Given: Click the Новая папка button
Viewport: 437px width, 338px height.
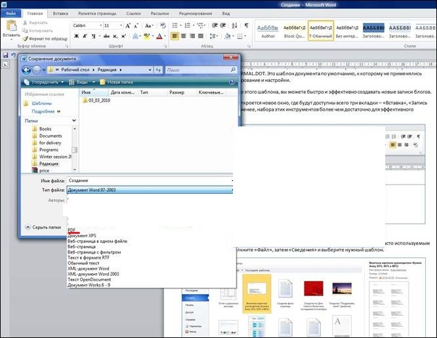Looking at the screenshot, I should point(117,83).
